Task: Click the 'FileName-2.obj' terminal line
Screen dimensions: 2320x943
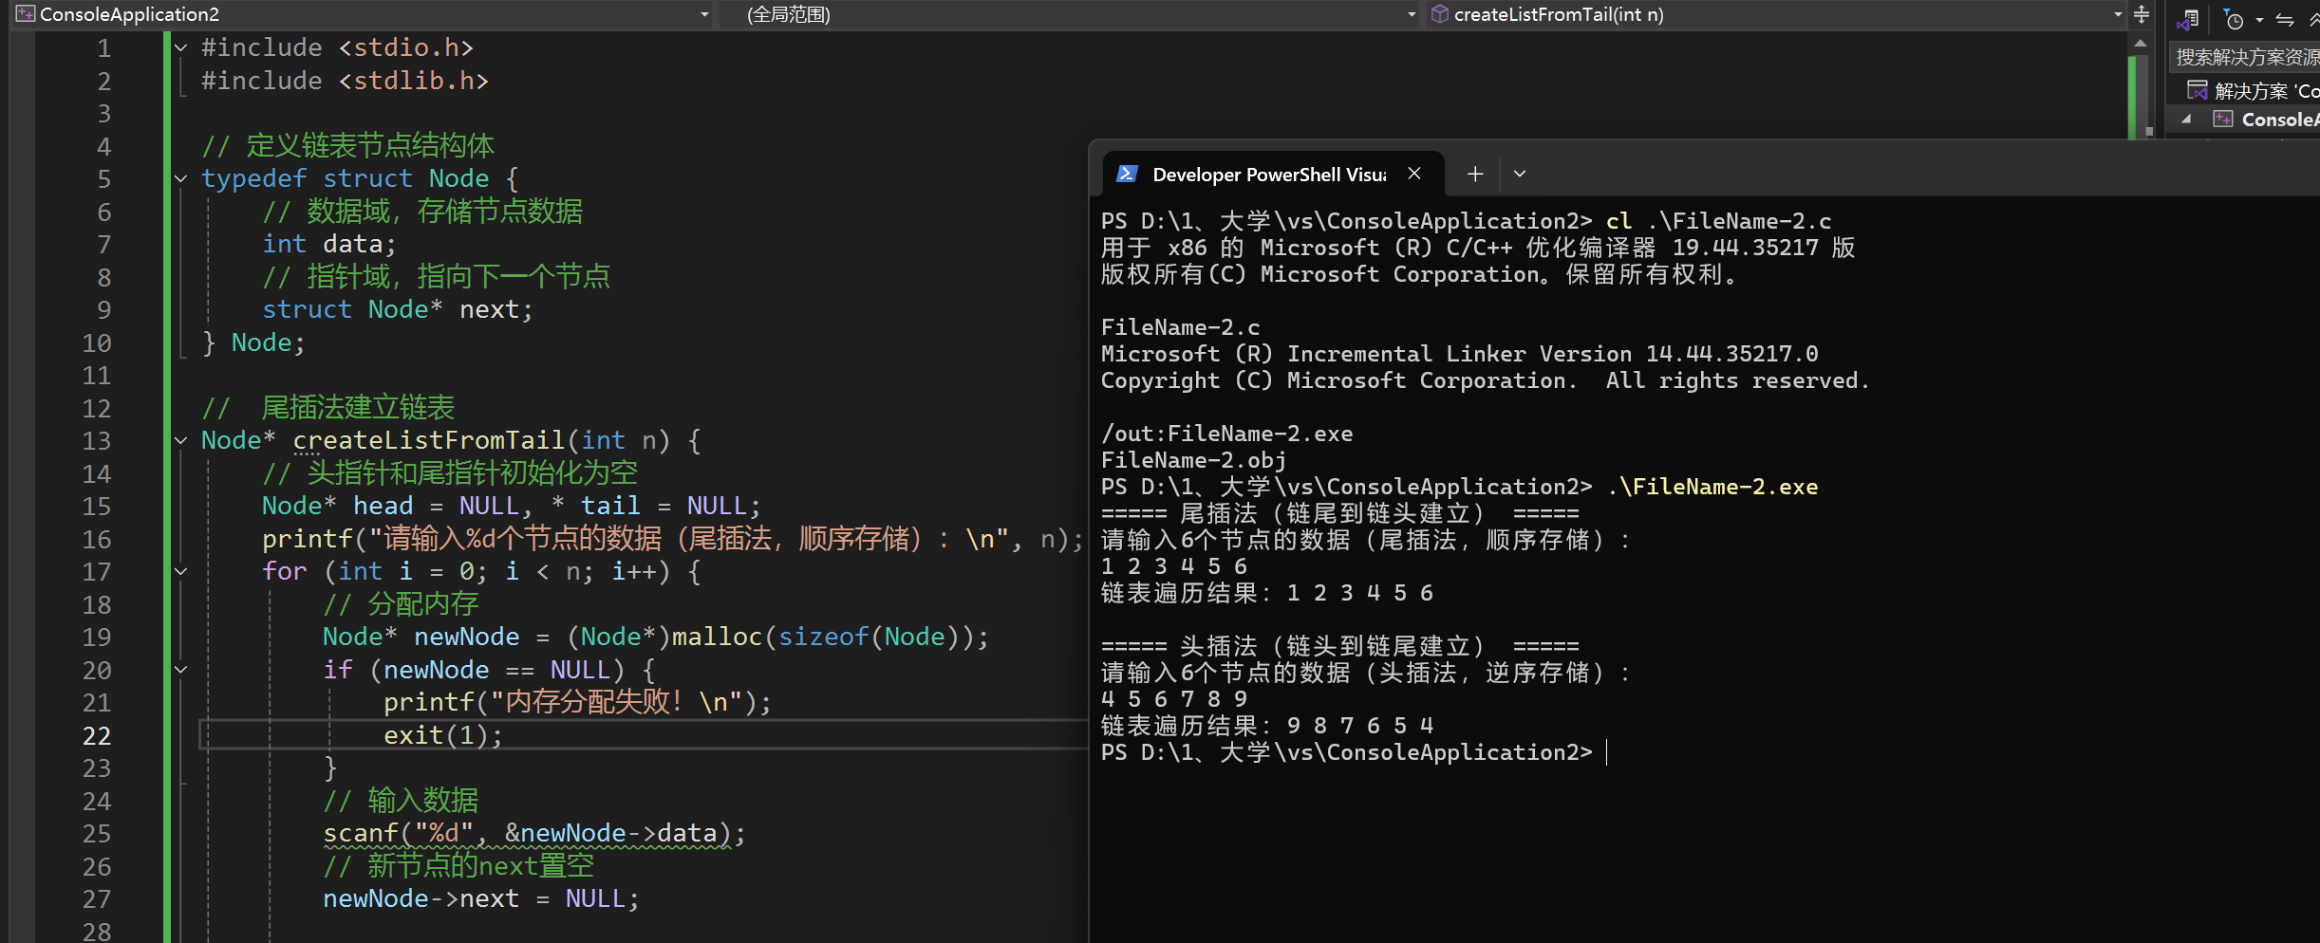Action: (1193, 460)
